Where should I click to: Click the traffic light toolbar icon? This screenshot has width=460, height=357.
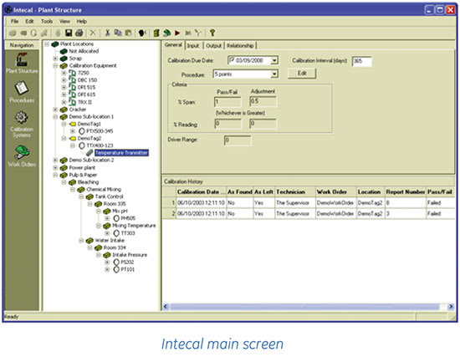pyautogui.click(x=156, y=33)
